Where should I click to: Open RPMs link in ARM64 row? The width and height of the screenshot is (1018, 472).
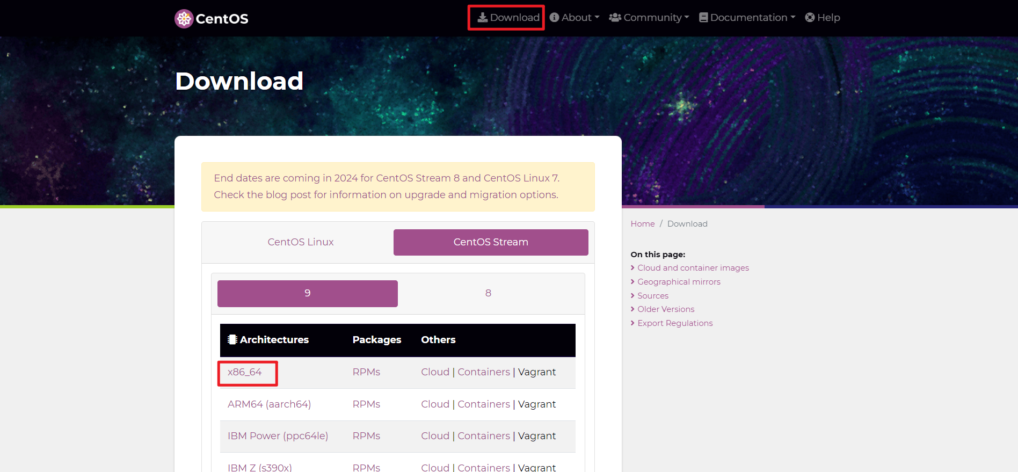point(366,404)
